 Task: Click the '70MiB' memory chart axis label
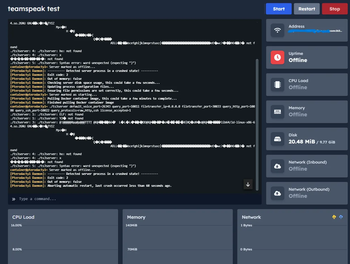[132, 249]
